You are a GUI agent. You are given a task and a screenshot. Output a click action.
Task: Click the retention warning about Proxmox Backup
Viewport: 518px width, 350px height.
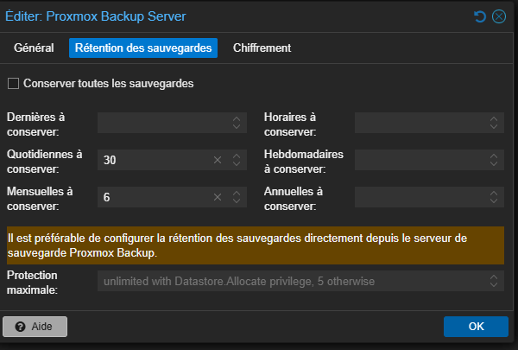pos(256,245)
